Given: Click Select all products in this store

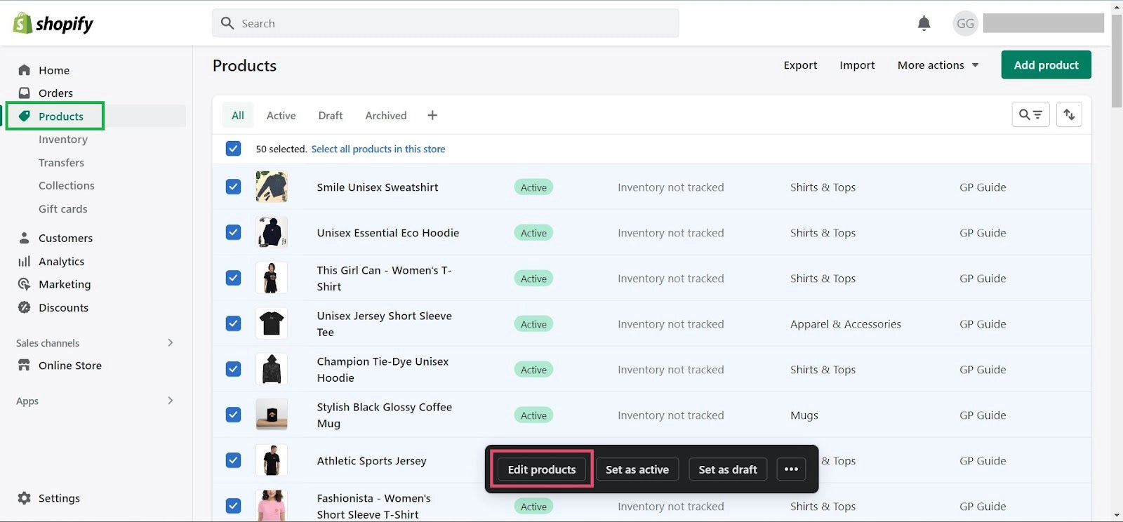Looking at the screenshot, I should (378, 149).
